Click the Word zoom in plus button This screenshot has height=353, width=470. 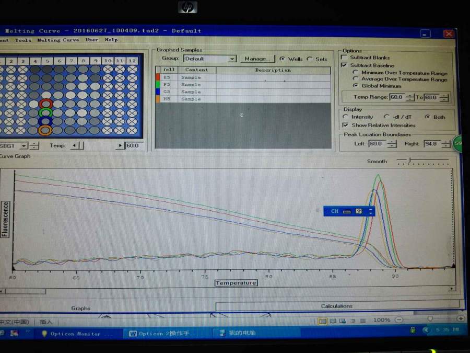coord(461,318)
